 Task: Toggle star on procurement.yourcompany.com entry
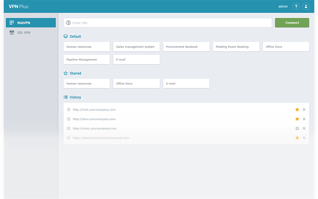[x=297, y=138]
